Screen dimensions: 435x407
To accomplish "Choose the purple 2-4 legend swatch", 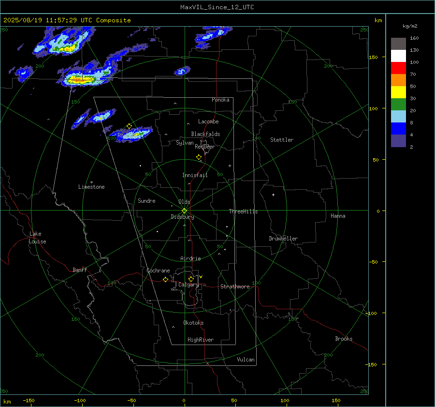I will pos(398,140).
